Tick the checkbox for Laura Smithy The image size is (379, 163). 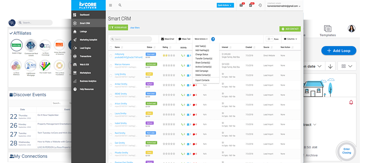tap(111, 115)
